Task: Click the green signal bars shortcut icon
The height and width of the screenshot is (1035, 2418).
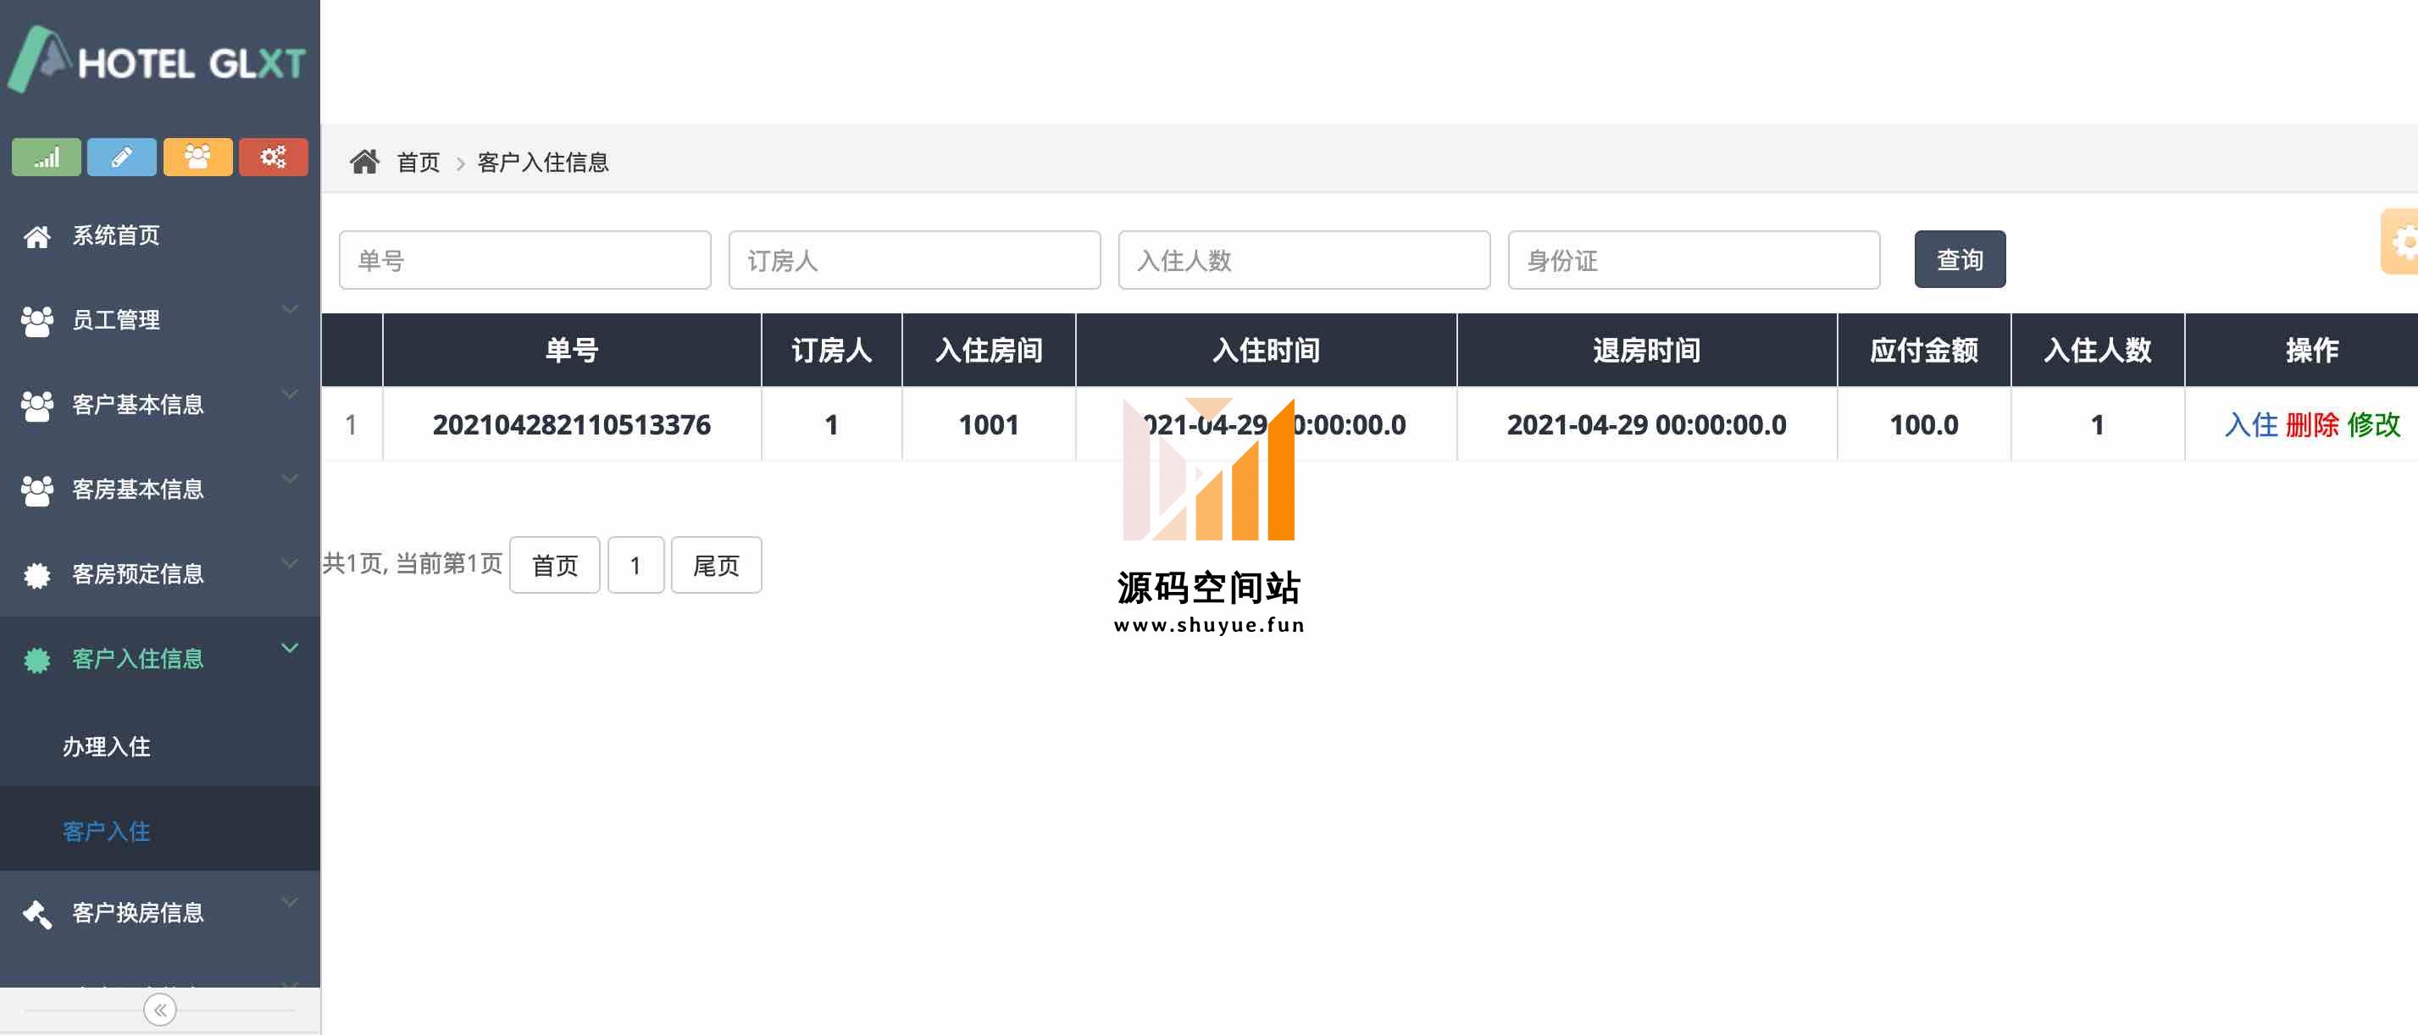Action: pos(46,157)
